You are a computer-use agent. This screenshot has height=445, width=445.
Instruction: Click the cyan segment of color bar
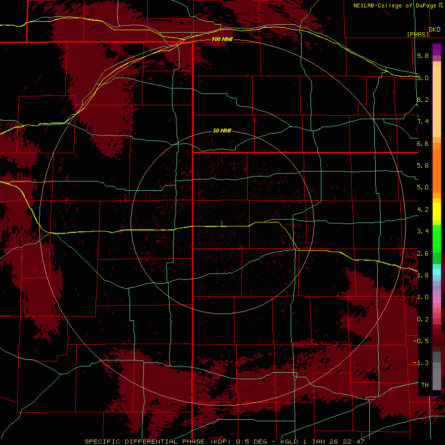tap(437, 271)
